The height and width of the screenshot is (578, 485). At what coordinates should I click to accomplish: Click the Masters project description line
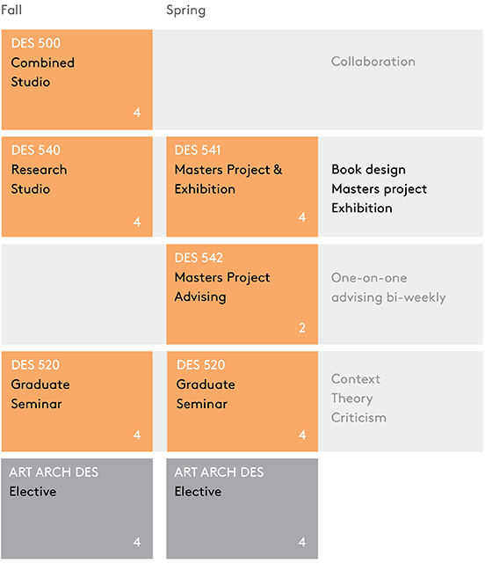coord(379,189)
